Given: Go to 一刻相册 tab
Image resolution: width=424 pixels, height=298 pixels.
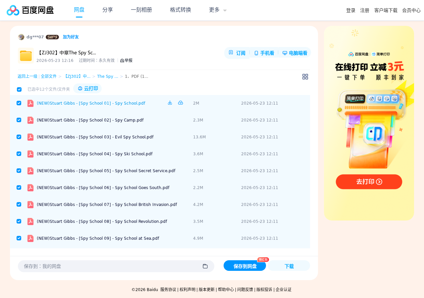Looking at the screenshot, I should (141, 10).
